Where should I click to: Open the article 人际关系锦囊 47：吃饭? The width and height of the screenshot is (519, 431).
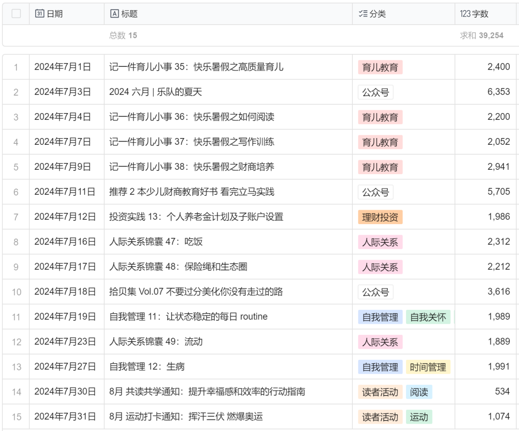(x=156, y=242)
